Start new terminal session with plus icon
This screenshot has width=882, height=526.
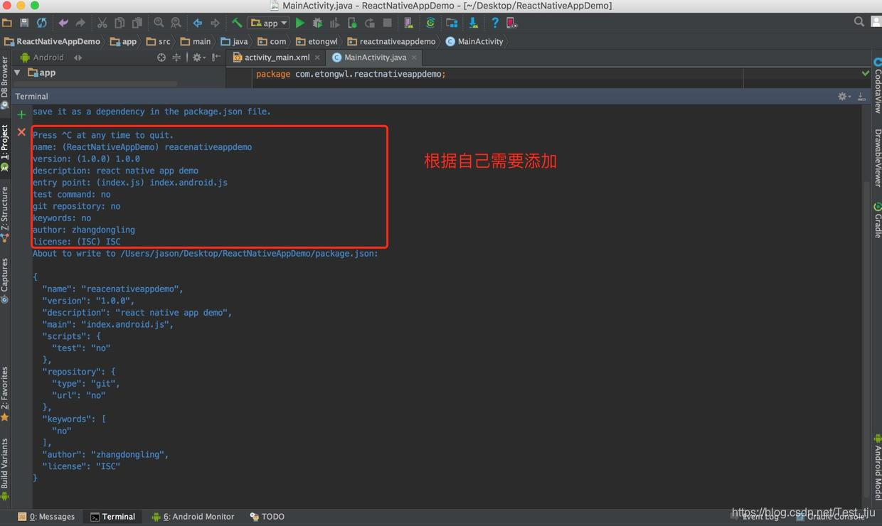(x=21, y=114)
